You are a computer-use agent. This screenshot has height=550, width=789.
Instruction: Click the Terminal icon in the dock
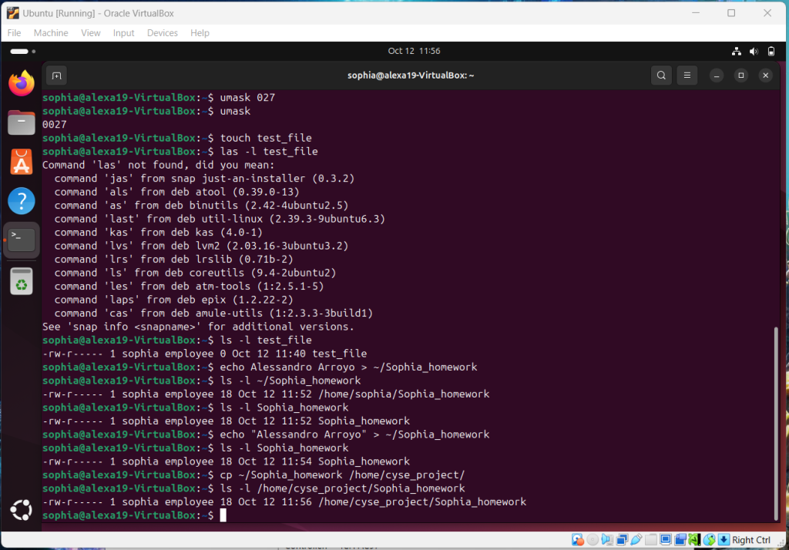pyautogui.click(x=22, y=240)
